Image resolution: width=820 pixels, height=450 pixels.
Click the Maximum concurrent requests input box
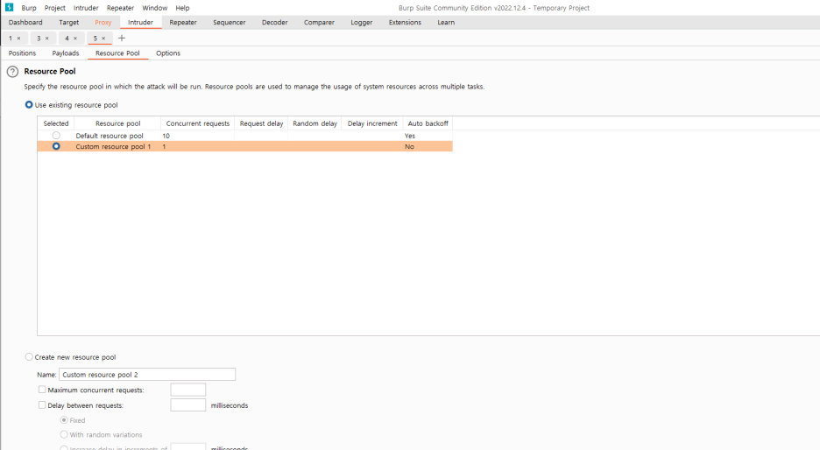(x=187, y=390)
